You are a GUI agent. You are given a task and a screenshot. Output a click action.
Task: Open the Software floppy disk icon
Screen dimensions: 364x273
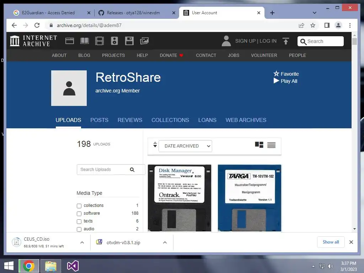click(x=129, y=41)
